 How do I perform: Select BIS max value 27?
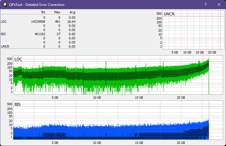[x=59, y=34]
